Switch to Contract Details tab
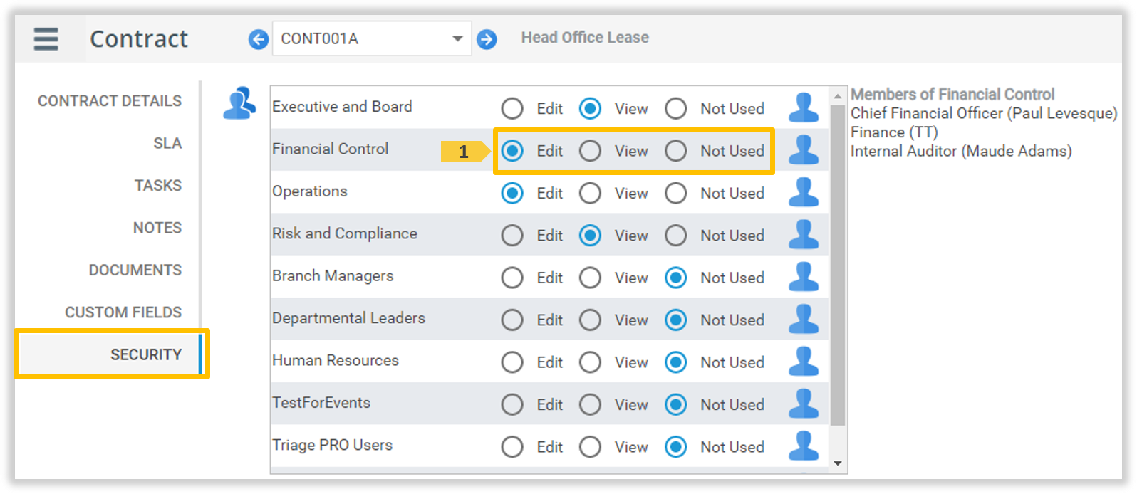 pos(110,101)
